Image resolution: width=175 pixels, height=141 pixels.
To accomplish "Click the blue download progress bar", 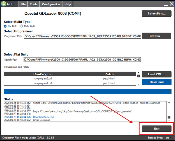I will point(87,91).
